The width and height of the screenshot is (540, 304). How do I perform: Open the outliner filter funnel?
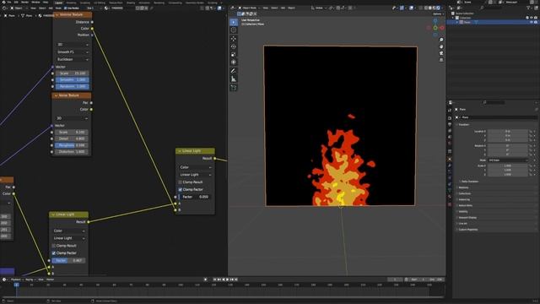click(x=529, y=8)
